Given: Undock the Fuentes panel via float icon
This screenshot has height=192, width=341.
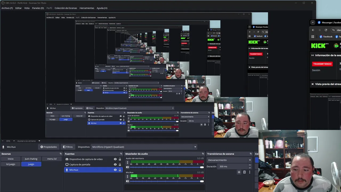Looking at the screenshot, I should tap(121, 154).
